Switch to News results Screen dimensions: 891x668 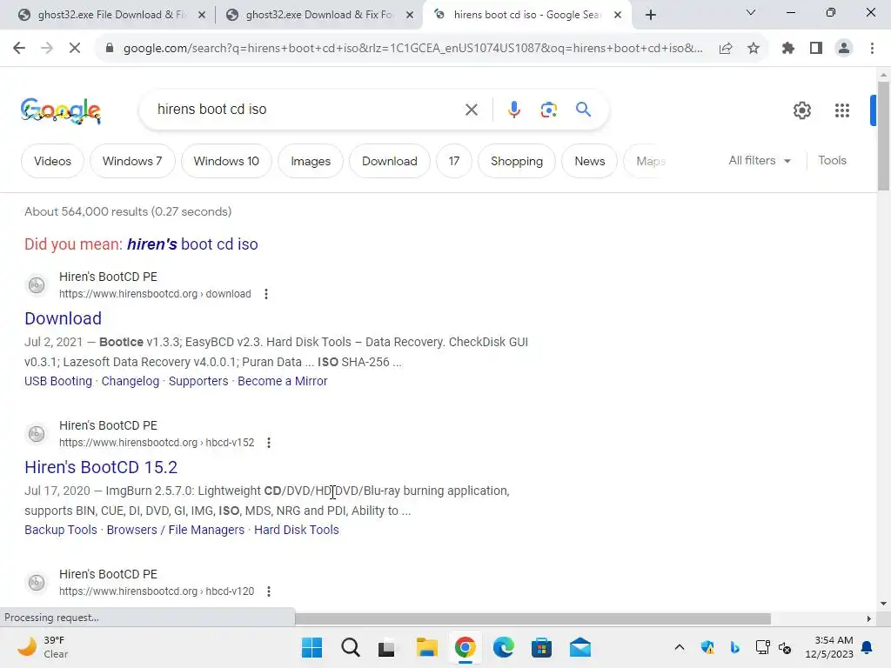pos(589,161)
